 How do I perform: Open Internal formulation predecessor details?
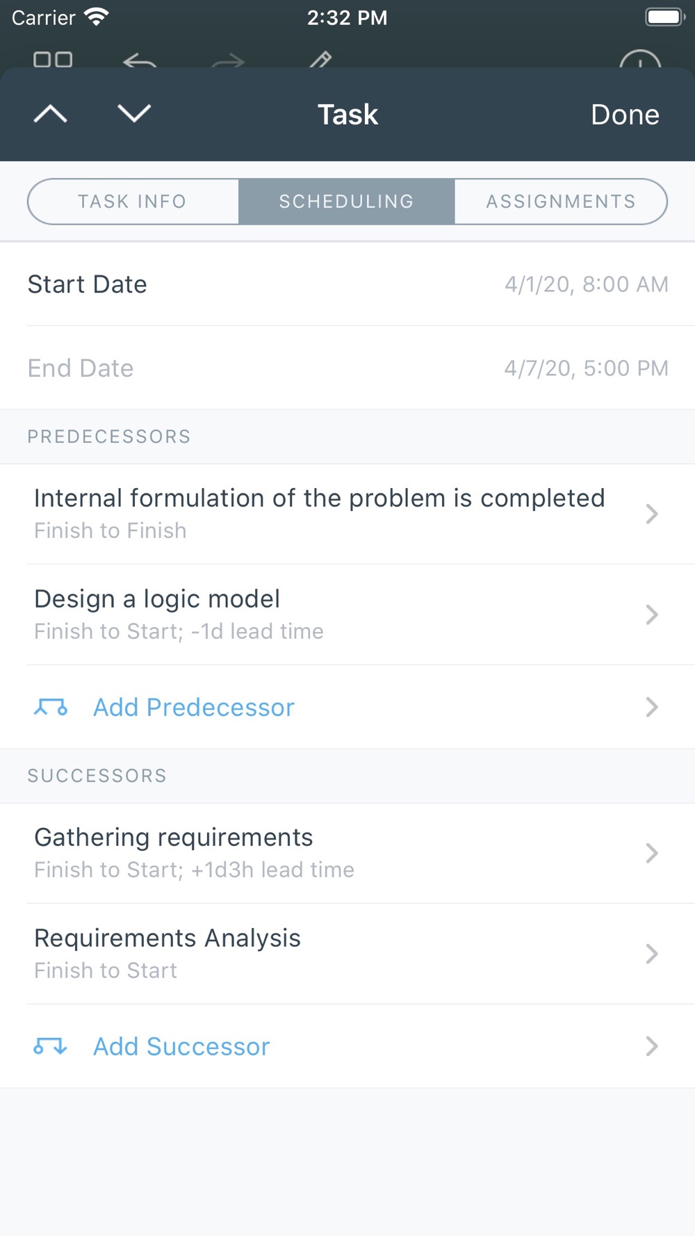[x=320, y=513]
